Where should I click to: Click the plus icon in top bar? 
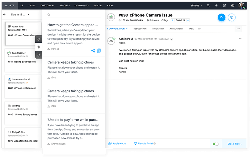pyautogui.click(x=216, y=5)
